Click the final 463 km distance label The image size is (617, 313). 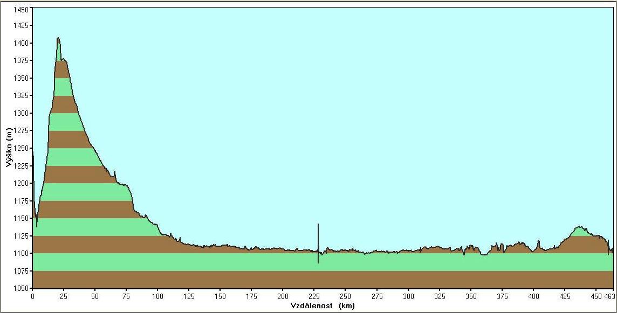pos(609,296)
